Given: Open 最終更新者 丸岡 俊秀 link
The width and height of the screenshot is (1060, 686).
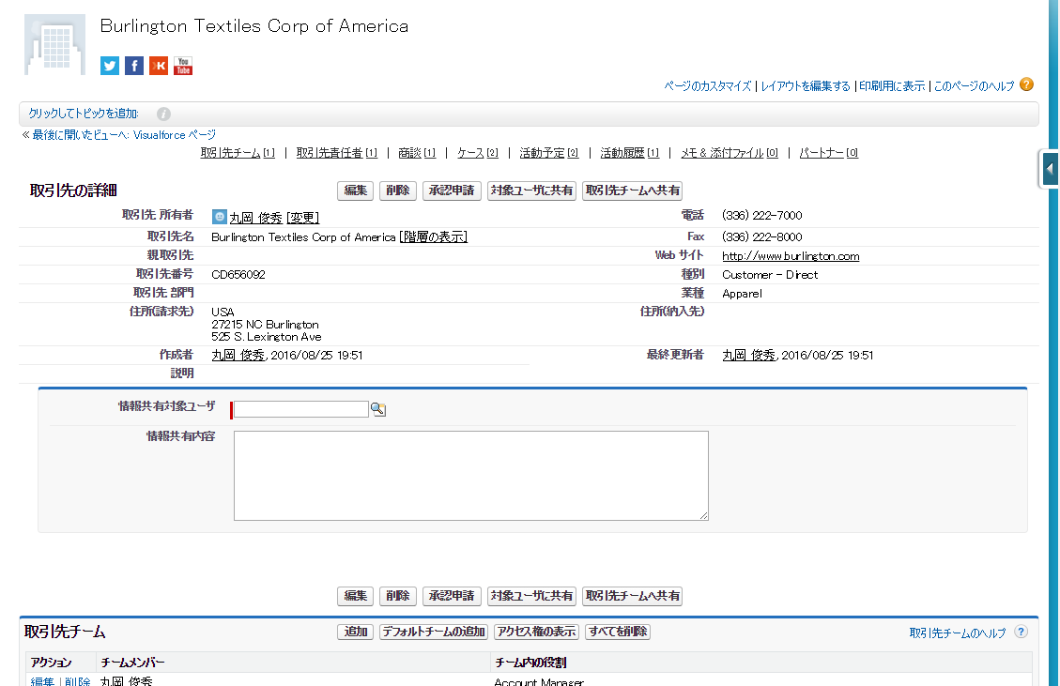Looking at the screenshot, I should tap(749, 356).
